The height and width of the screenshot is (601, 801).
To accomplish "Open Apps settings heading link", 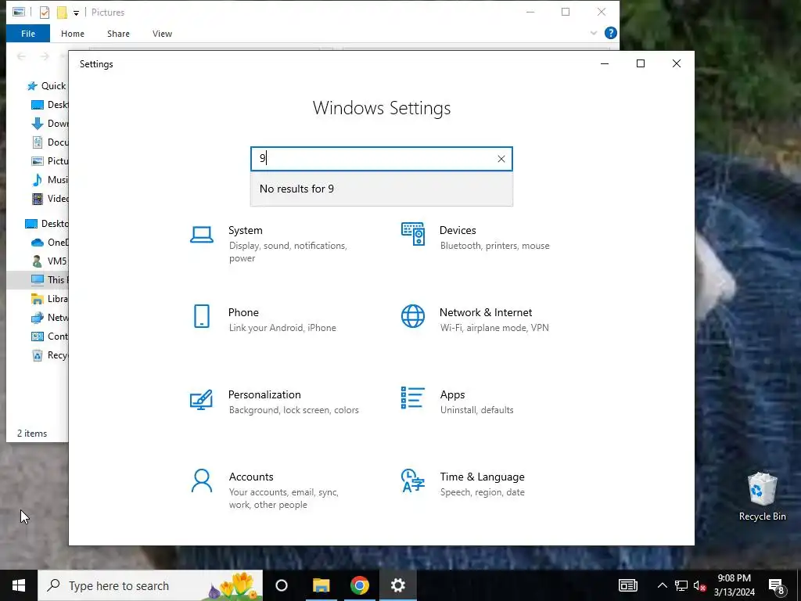I will click(x=453, y=394).
